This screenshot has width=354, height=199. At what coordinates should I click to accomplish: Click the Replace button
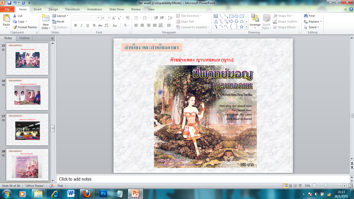pyautogui.click(x=313, y=22)
